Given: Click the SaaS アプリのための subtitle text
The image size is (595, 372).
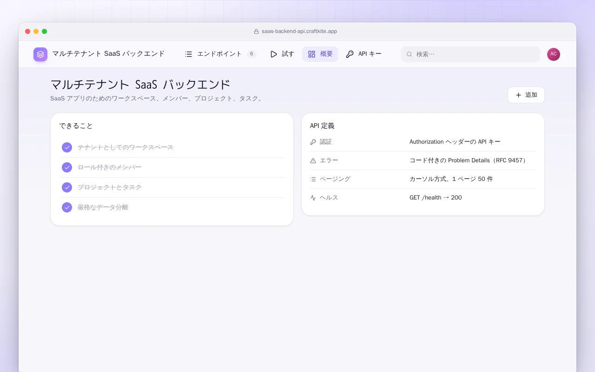Looking at the screenshot, I should (157, 99).
